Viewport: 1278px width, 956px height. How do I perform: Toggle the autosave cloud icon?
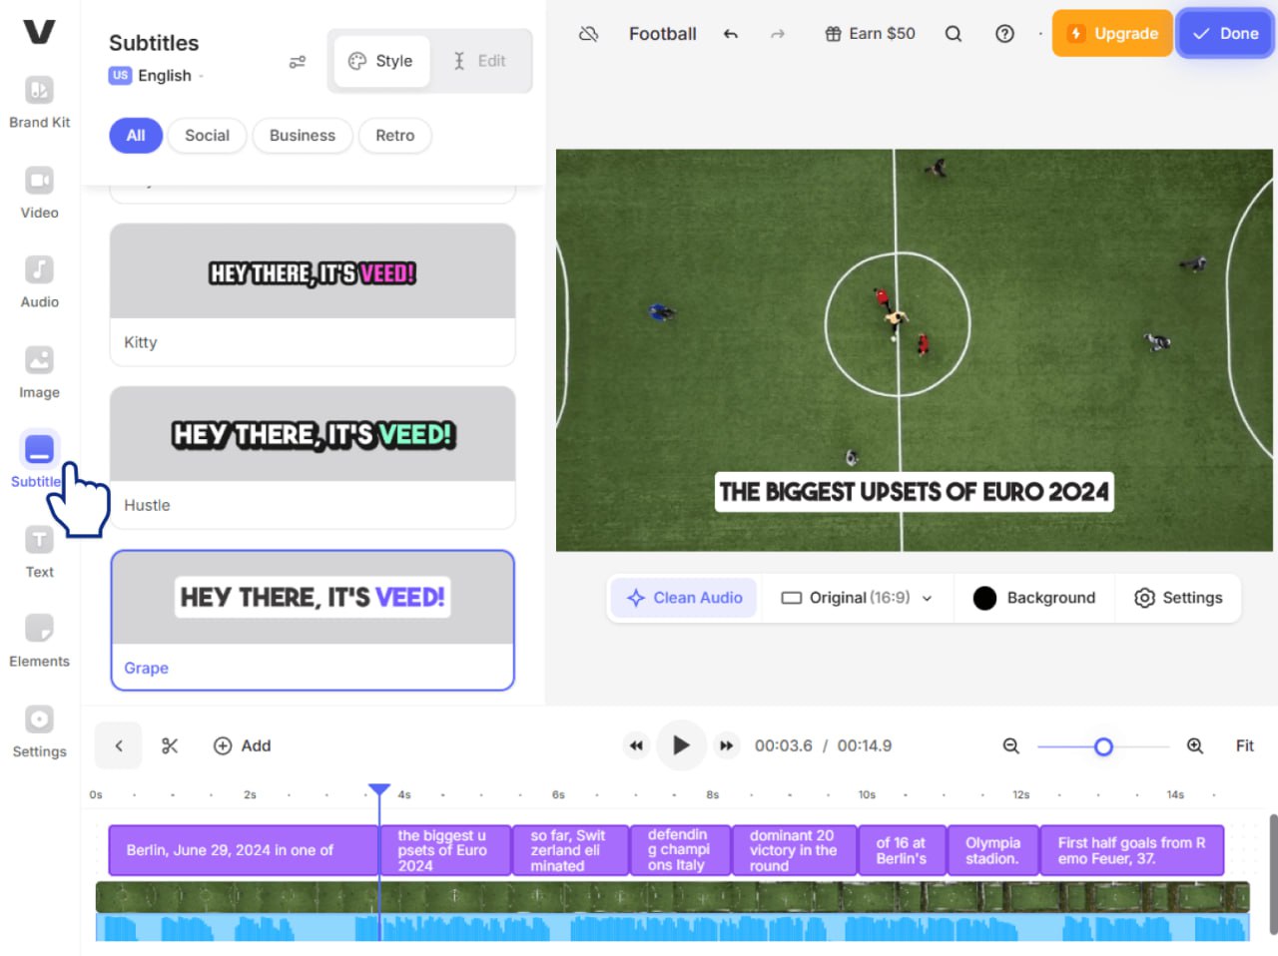(x=589, y=33)
